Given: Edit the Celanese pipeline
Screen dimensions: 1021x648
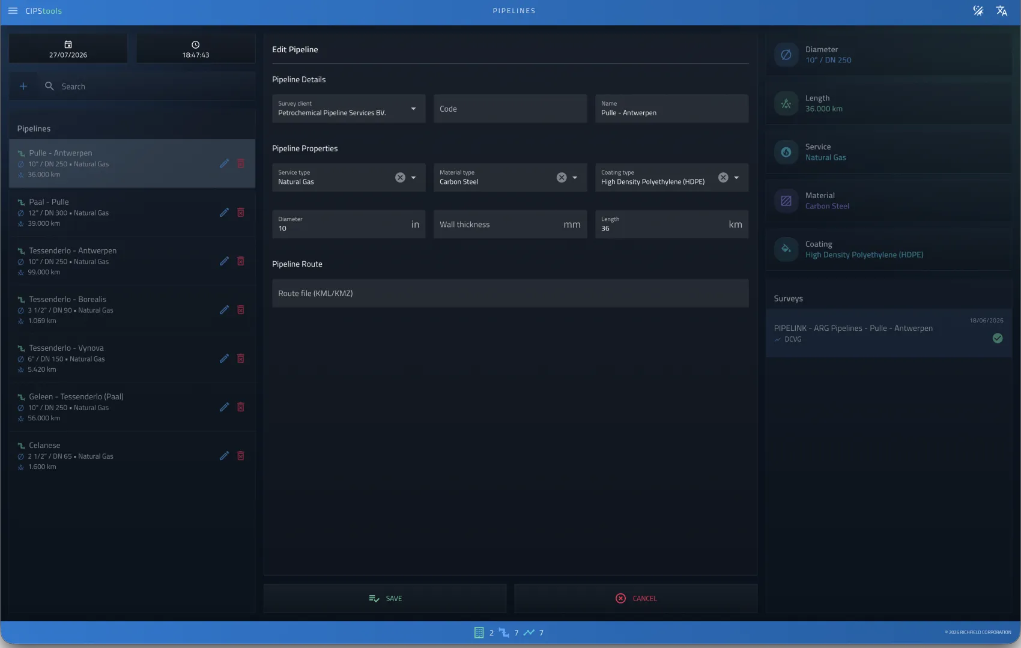Looking at the screenshot, I should click(x=224, y=455).
